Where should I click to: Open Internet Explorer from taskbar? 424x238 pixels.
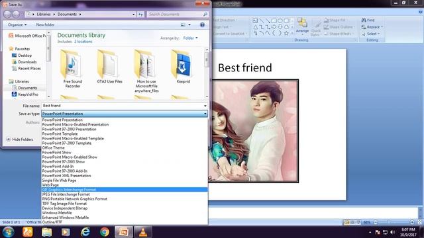[85, 232]
